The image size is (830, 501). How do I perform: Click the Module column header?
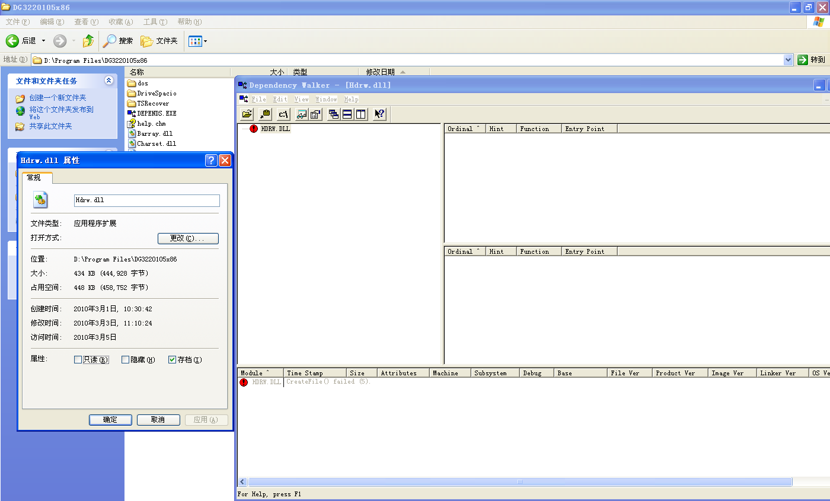[x=260, y=373]
